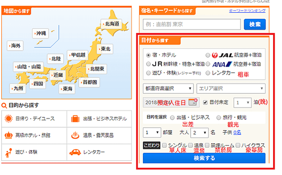Click the sun icon for 日帰り・デイユース
Screen dimensions: 282x175
(x=8, y=118)
